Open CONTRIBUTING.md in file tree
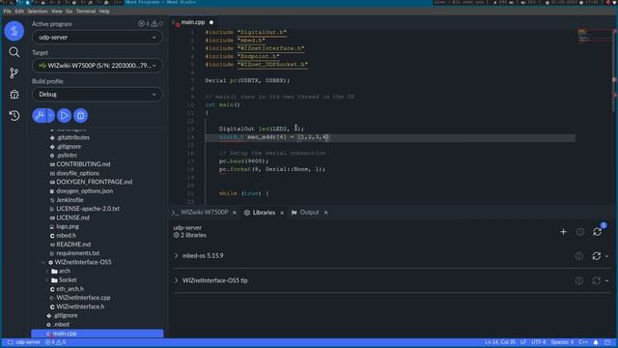Image resolution: width=618 pixels, height=348 pixels. (x=83, y=164)
